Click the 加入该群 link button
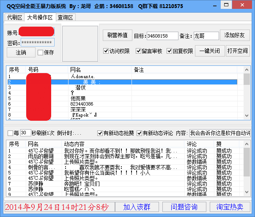Screen dimensions: 255x217 pyautogui.click(x=137, y=207)
